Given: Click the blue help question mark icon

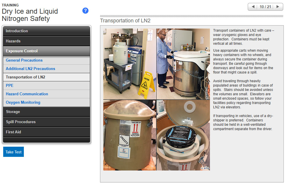Looking at the screenshot, I should tap(85, 11).
